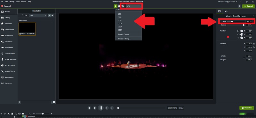Reset the Position Y value

pyautogui.click(x=254, y=47)
